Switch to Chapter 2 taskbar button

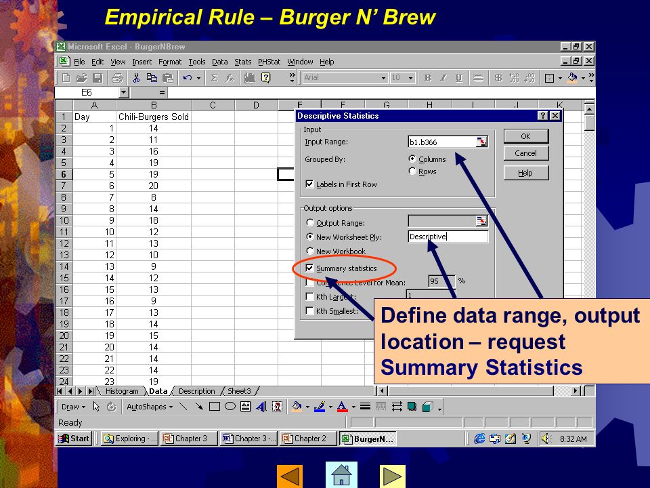[x=307, y=439]
